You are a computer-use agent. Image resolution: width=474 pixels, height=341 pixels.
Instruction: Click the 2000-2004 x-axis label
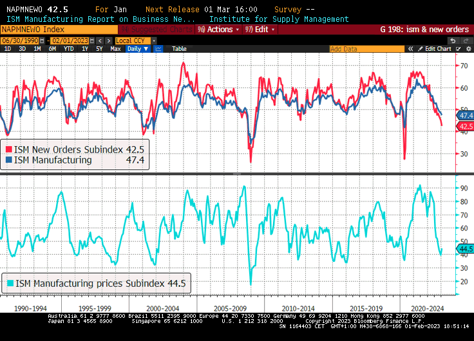[163, 309]
